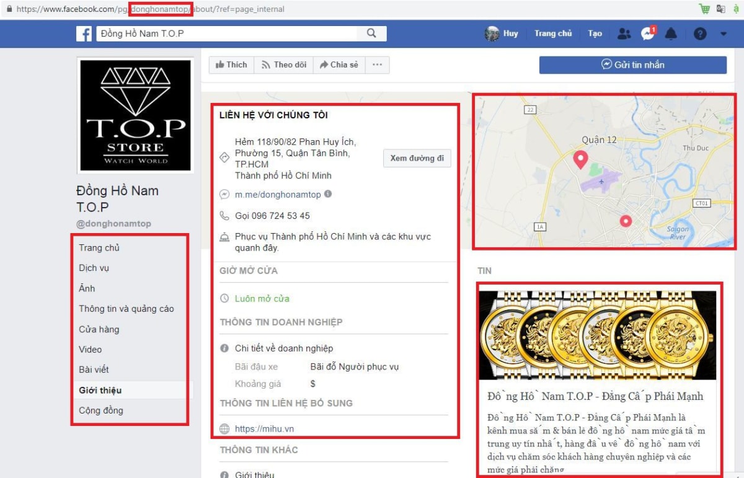Screen dimensions: 744x478
Task: Click the Facebook logo icon
Action: (x=84, y=34)
